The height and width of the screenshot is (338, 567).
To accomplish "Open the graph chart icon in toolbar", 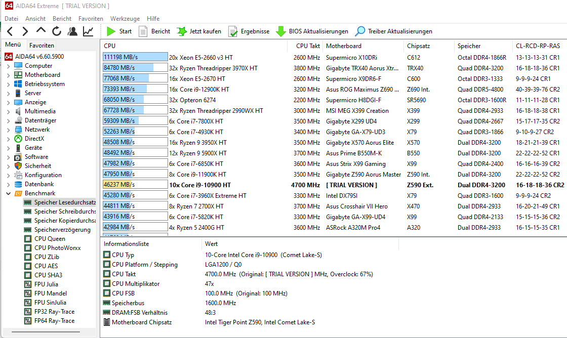I will tap(88, 31).
